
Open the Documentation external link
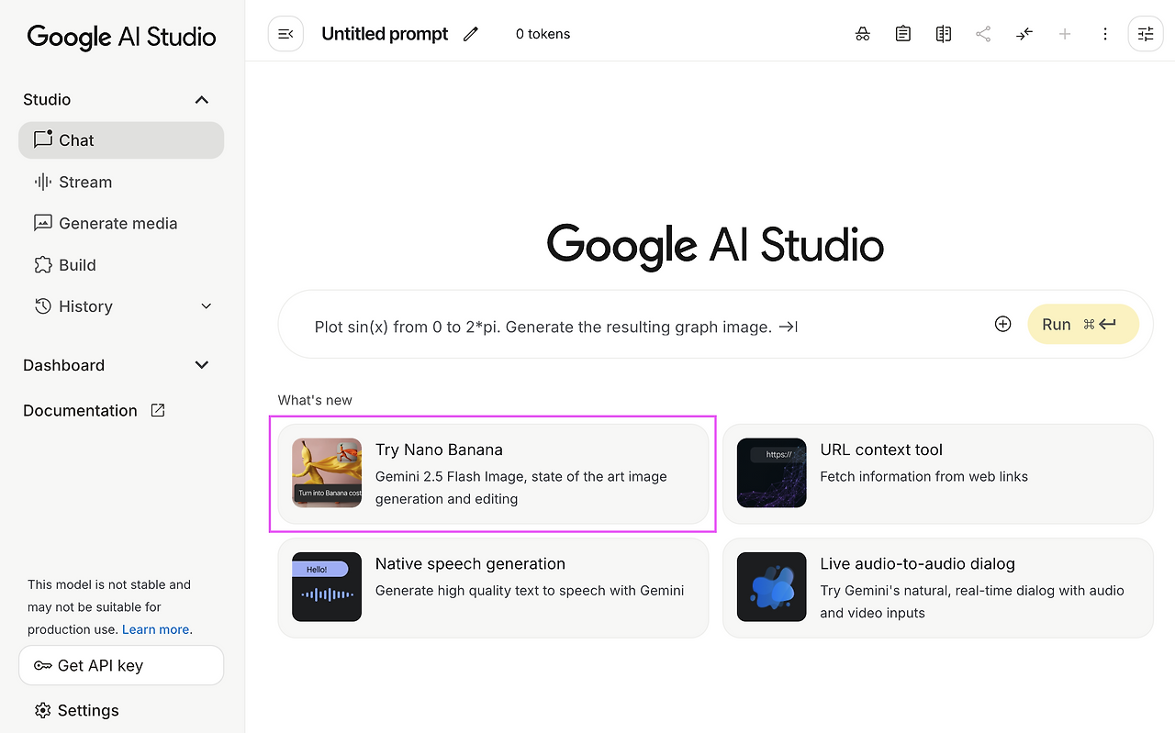click(94, 410)
